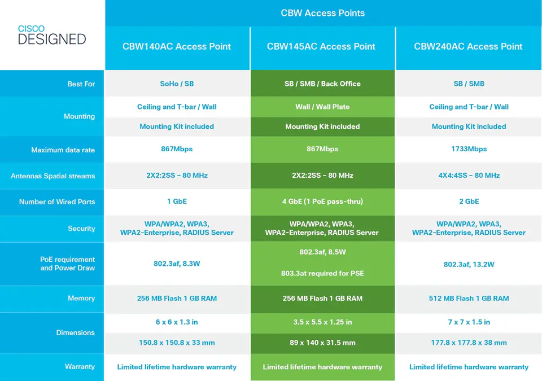Select CBW145AC 256 MB Flash 1 GB RAM cell
Screen dimensions: 542x381
pos(322,299)
